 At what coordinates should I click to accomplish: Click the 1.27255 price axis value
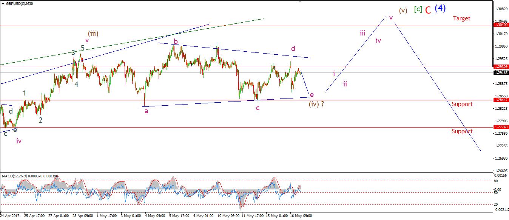pyautogui.click(x=501, y=146)
